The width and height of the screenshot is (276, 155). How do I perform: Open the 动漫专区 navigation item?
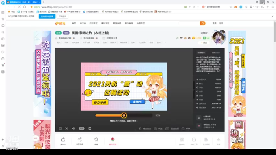coord(141,23)
